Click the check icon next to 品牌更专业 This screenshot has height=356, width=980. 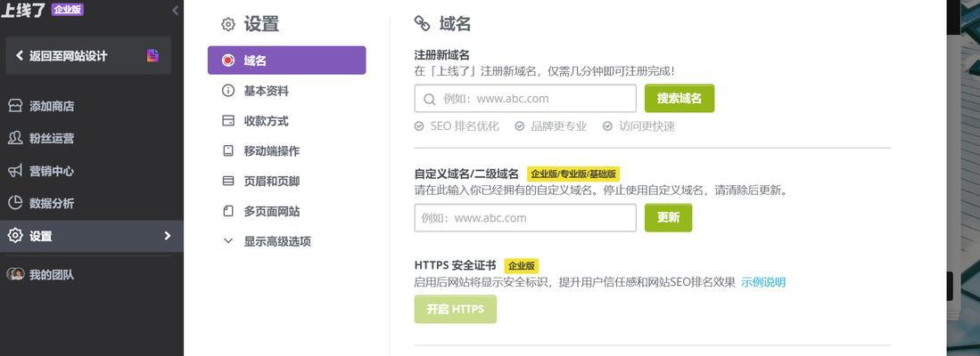519,126
